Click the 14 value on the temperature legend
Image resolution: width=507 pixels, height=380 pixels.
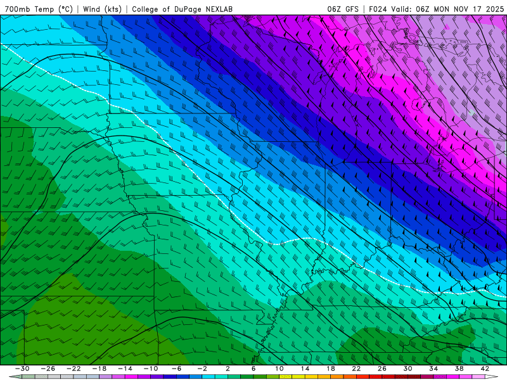tap(305, 369)
